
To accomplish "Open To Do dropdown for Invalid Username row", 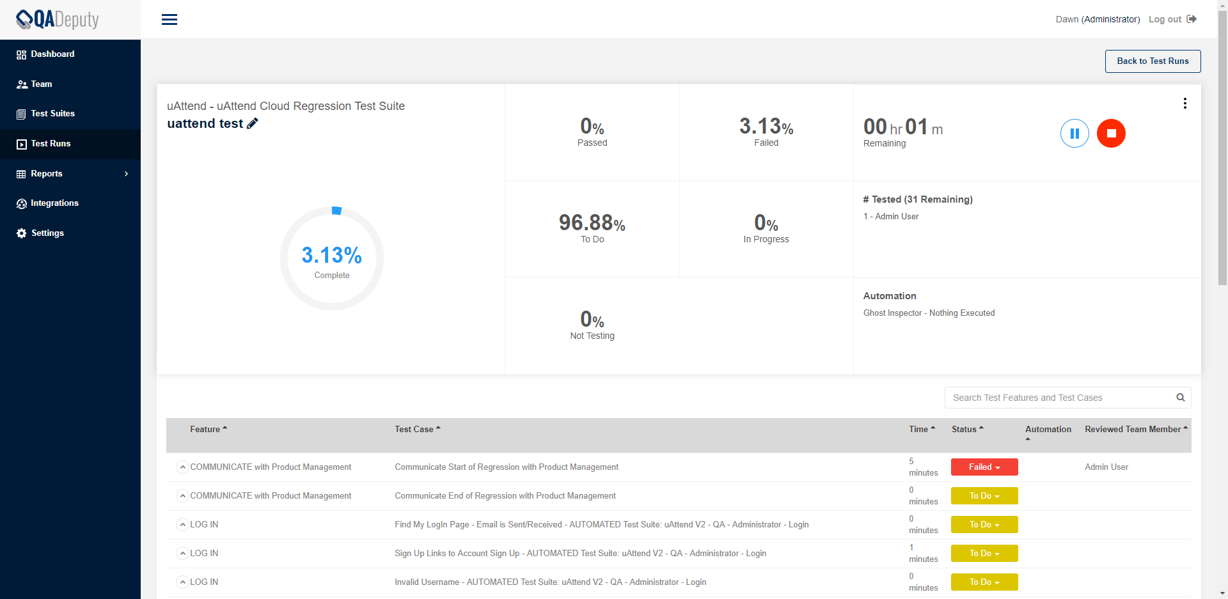I will pos(984,582).
